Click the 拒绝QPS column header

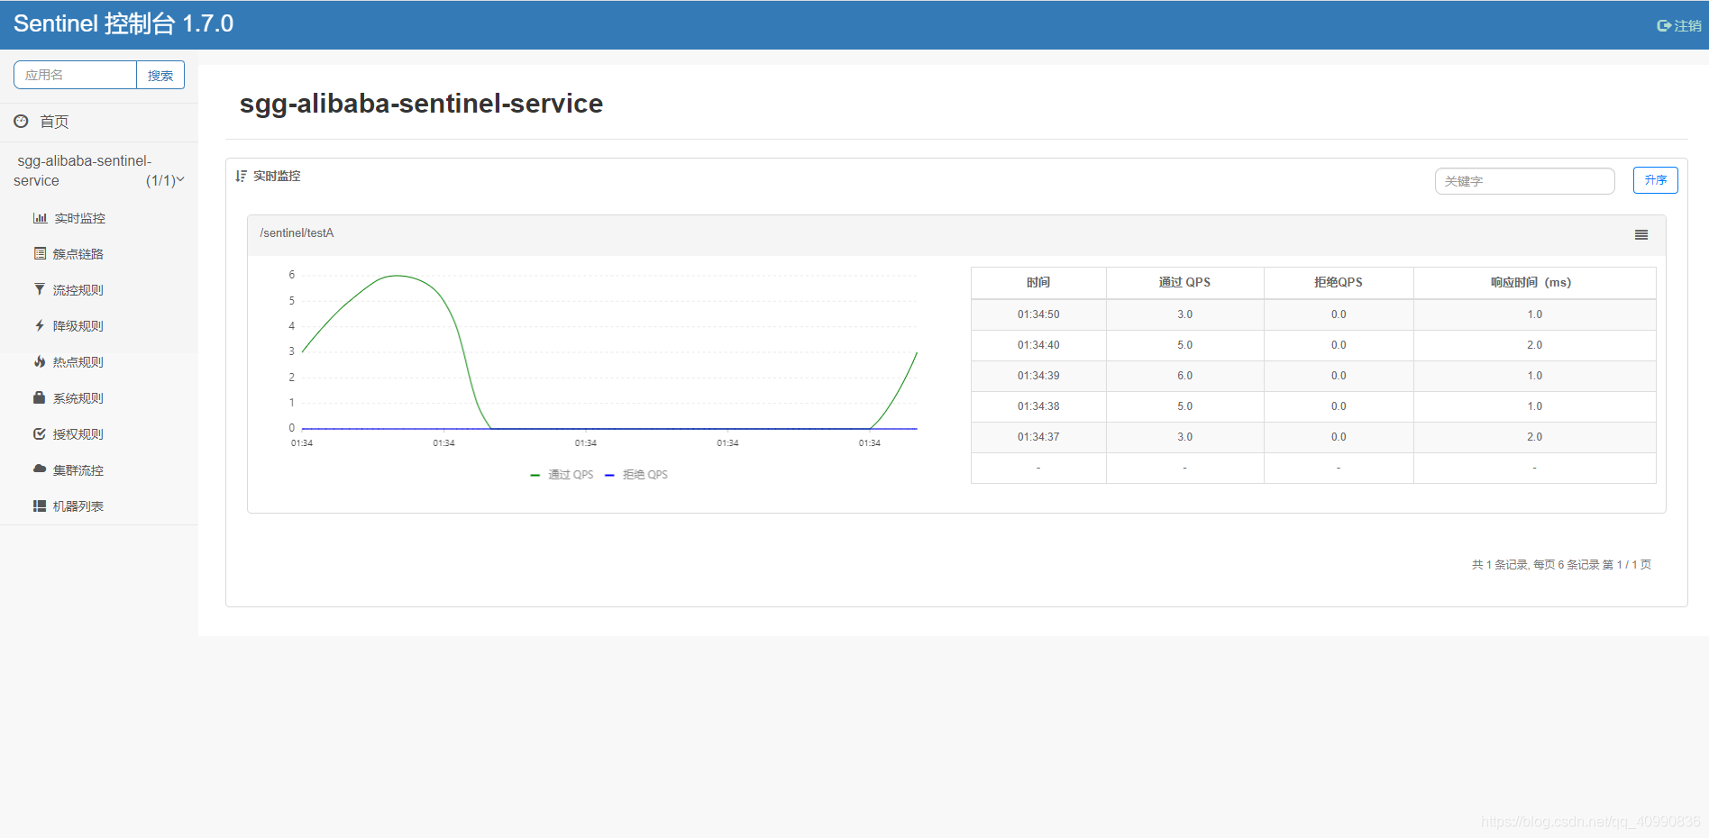click(1339, 282)
